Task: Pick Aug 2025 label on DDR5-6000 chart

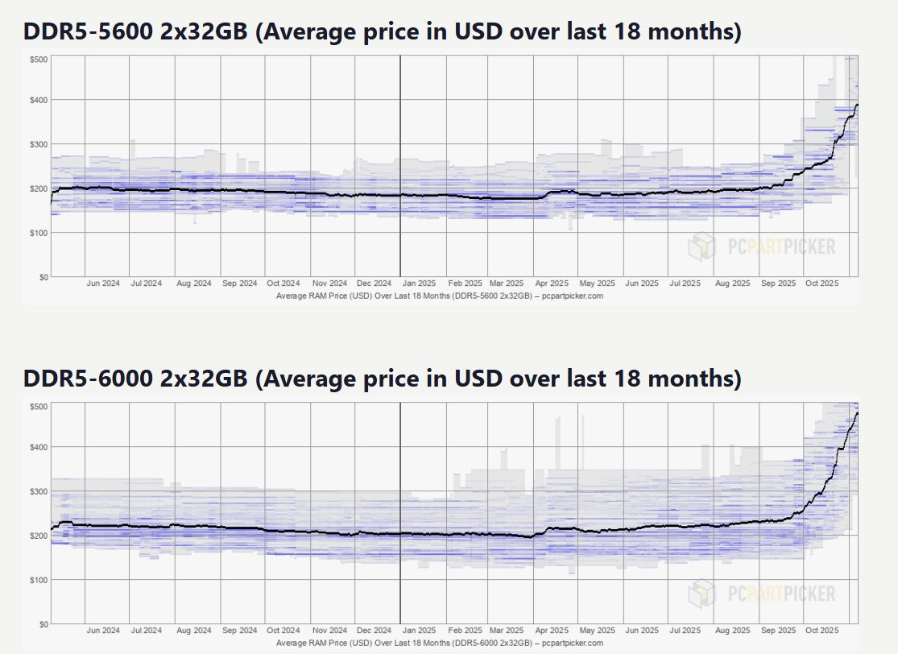Action: pos(732,631)
